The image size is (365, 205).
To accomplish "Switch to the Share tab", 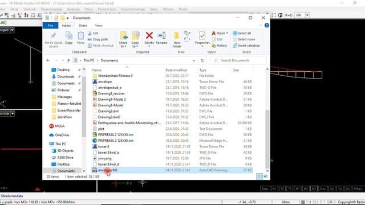I will click(83, 26).
